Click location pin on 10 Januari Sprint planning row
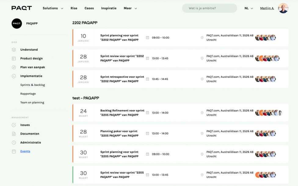This screenshot has height=186, width=298. tap(202, 38)
